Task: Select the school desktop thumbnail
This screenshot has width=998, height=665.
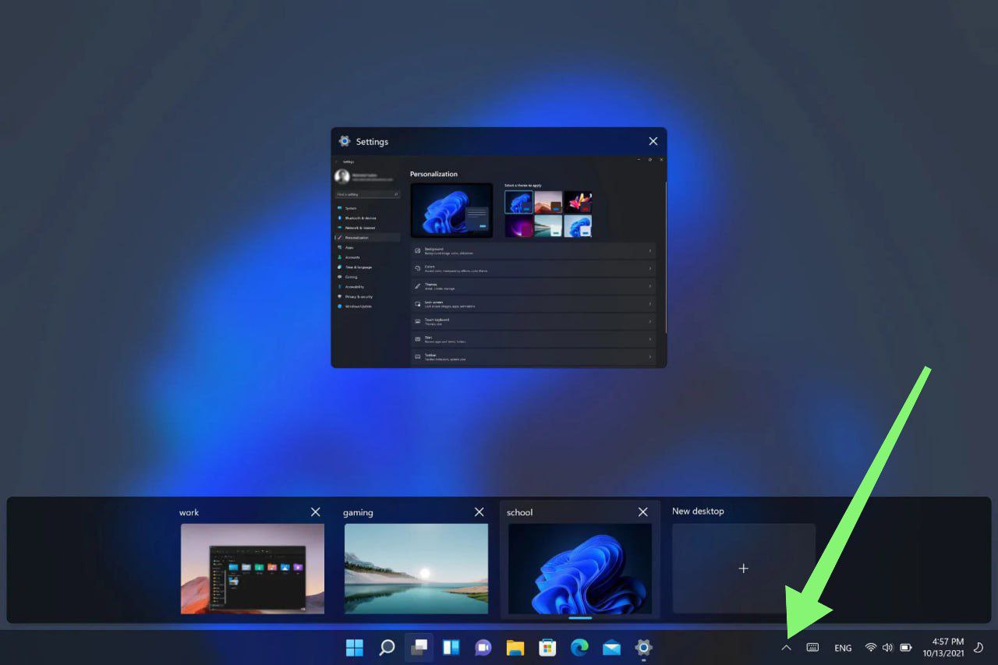Action: (580, 568)
